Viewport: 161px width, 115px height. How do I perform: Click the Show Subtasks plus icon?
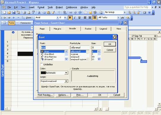point(14,18)
